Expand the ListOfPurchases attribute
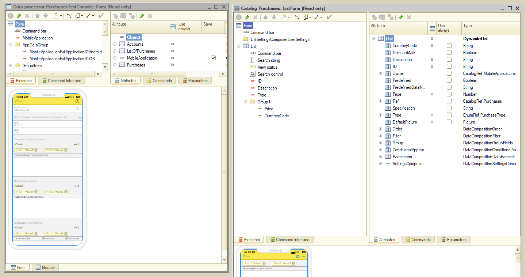526x277 pixels. (115, 51)
